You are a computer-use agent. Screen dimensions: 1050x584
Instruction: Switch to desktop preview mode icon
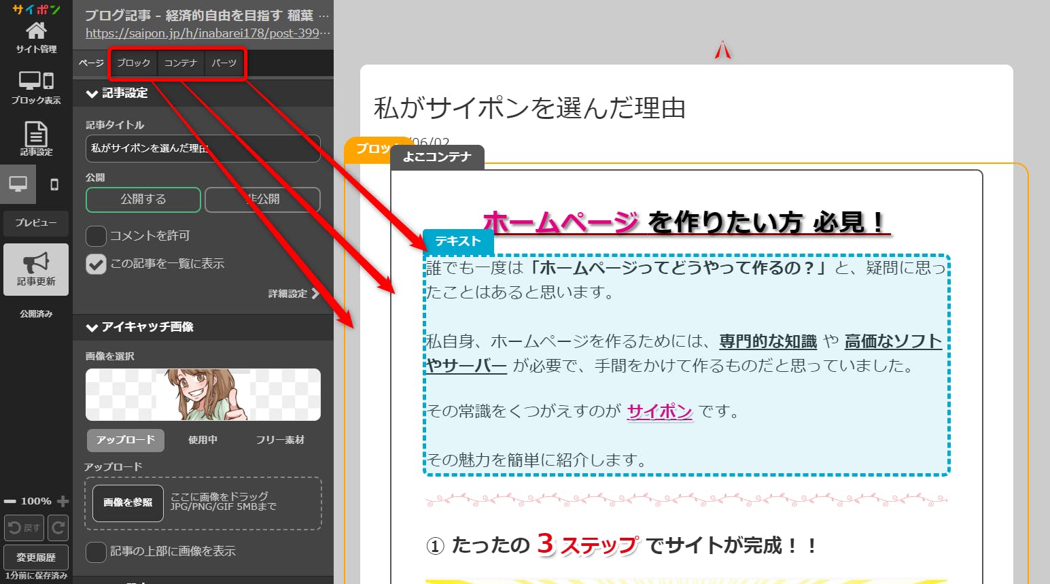click(x=18, y=184)
